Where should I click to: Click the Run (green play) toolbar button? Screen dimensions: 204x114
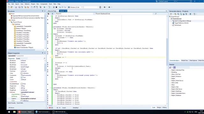[x=45, y=7]
